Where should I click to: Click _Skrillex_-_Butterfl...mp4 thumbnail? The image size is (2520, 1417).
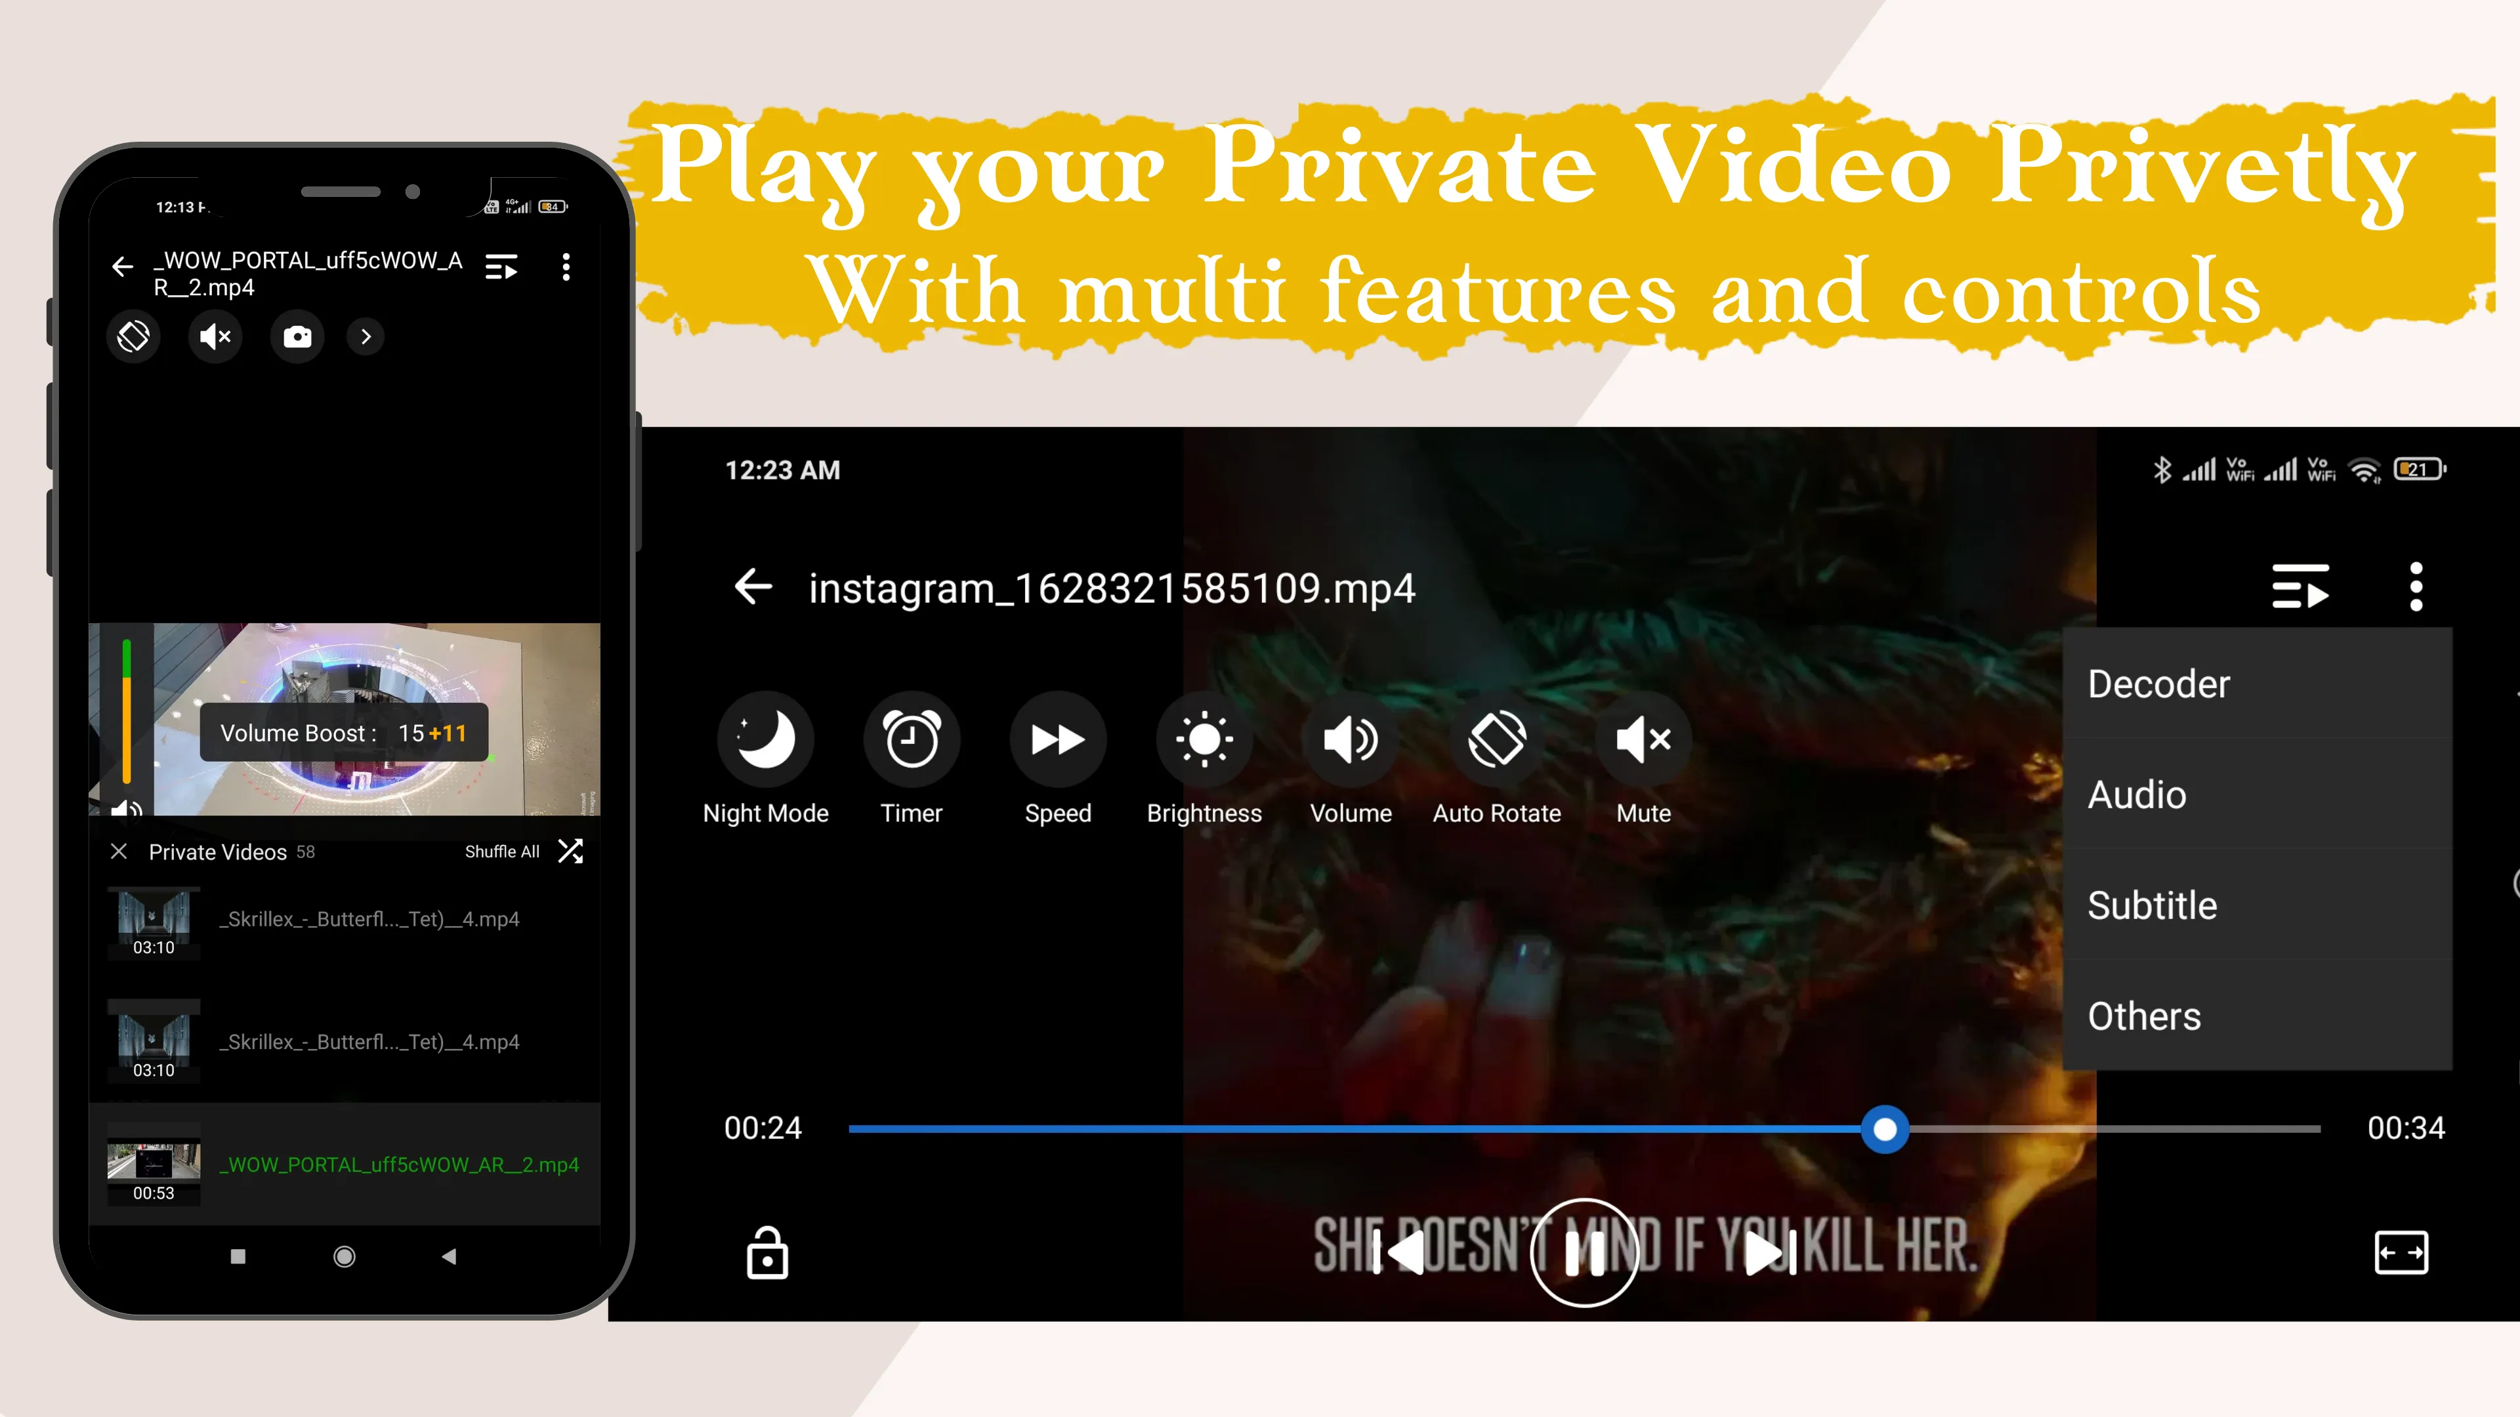tap(152, 917)
